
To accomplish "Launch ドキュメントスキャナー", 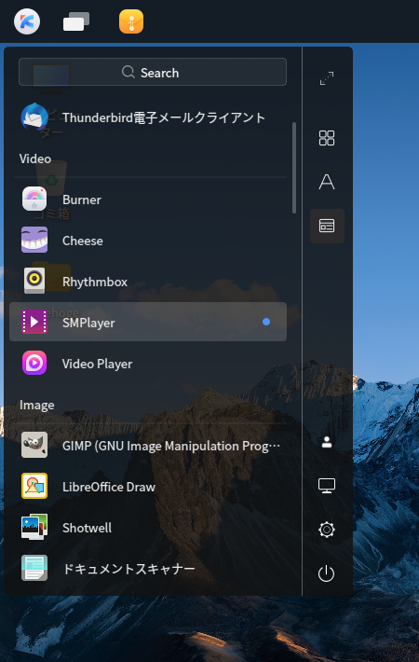I will (x=148, y=568).
